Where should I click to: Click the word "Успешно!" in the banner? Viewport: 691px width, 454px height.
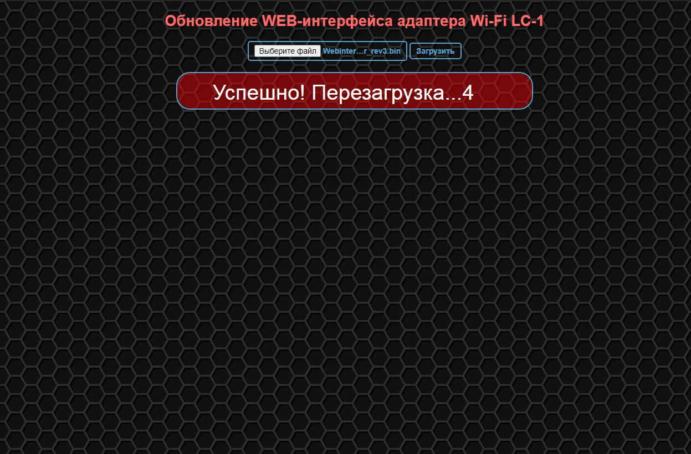(x=259, y=93)
